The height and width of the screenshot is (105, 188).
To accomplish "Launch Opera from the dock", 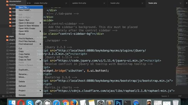I will pyautogui.click(x=21, y=103).
